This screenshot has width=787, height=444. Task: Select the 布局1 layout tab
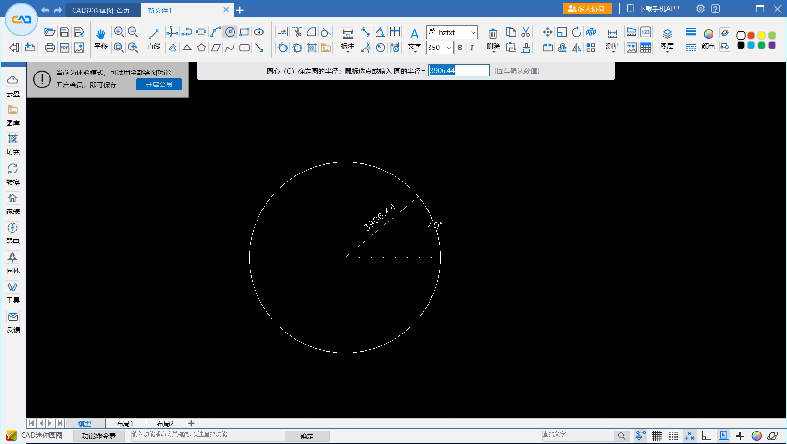[x=124, y=423]
